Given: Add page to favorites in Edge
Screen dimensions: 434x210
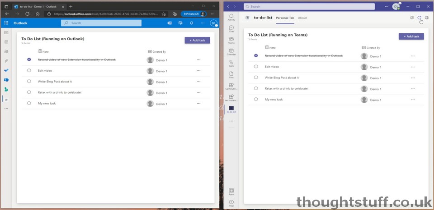Looking at the screenshot, I should tap(164, 14).
